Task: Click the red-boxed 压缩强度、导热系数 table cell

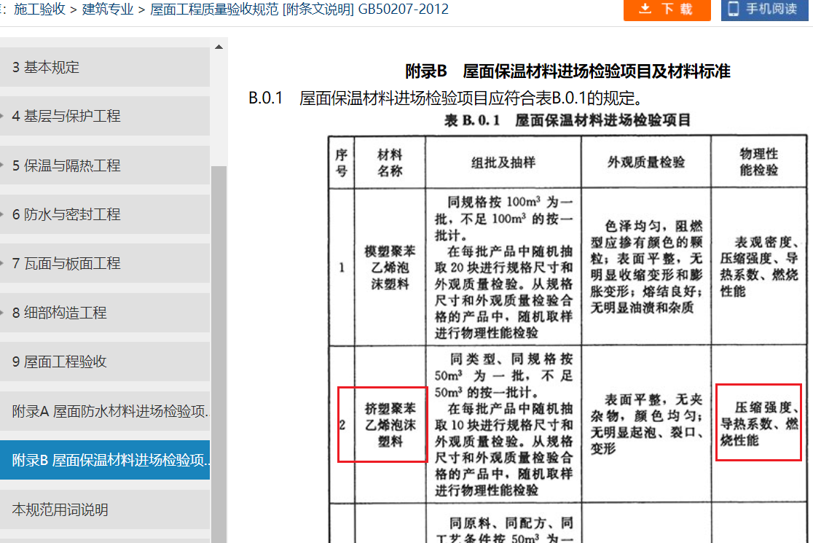Action: coord(758,423)
